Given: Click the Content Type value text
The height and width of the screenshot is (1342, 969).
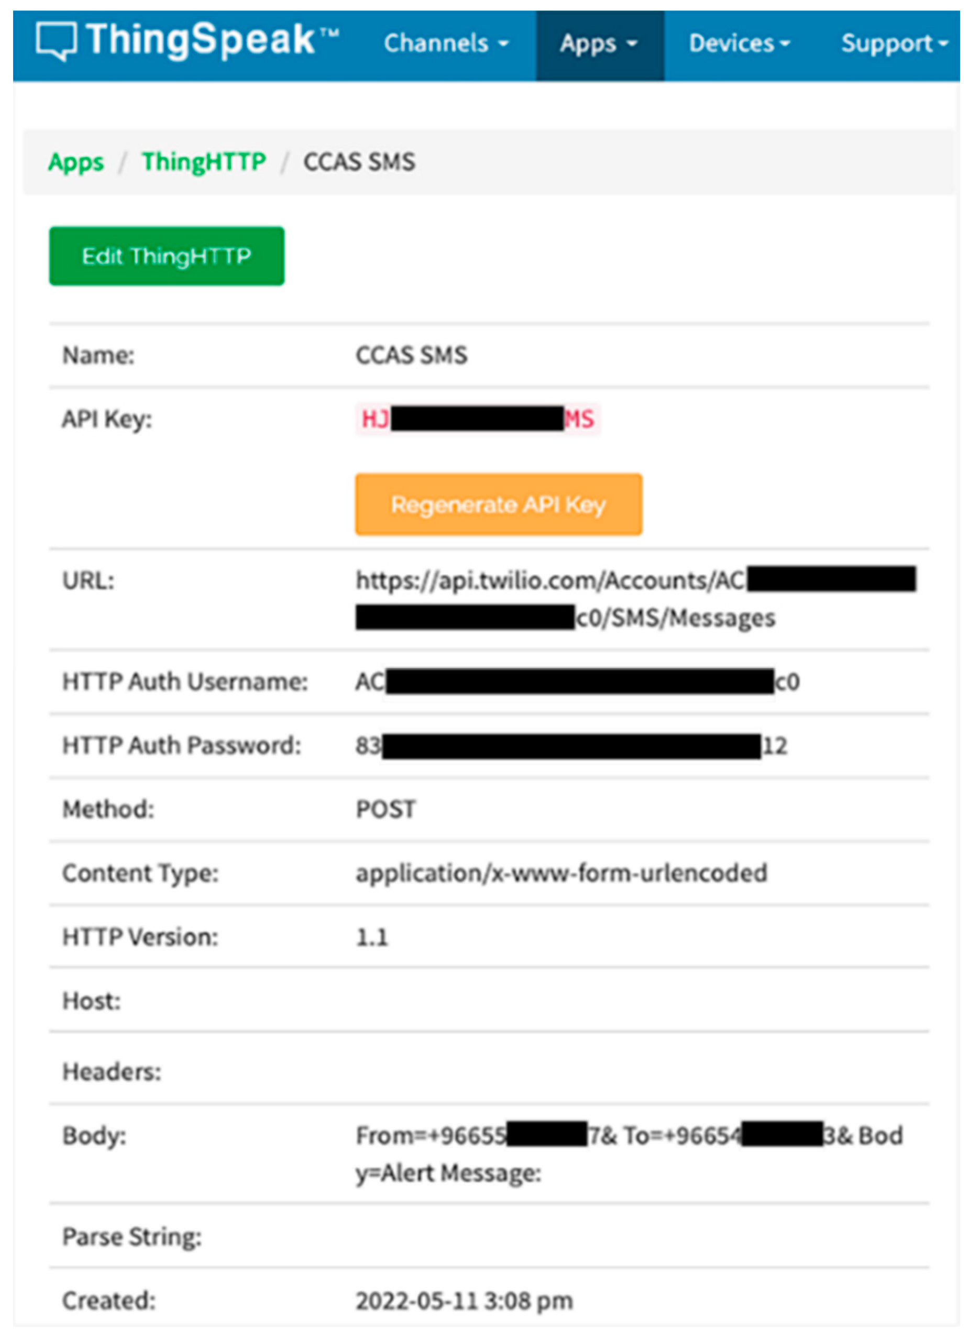Looking at the screenshot, I should click(561, 873).
